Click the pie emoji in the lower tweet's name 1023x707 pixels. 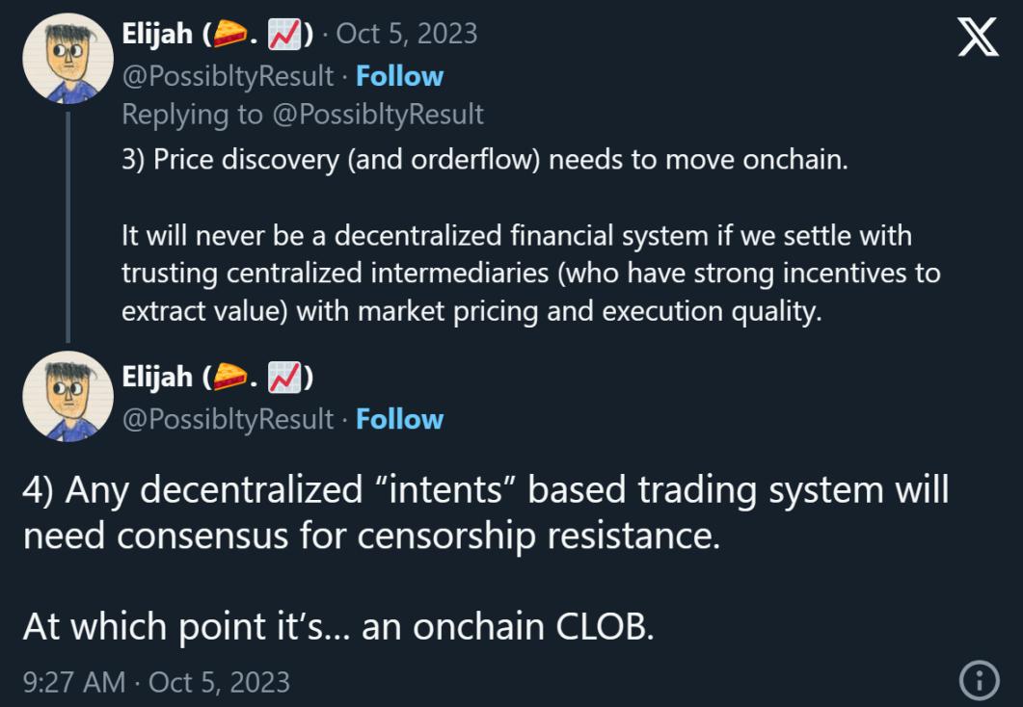point(230,379)
